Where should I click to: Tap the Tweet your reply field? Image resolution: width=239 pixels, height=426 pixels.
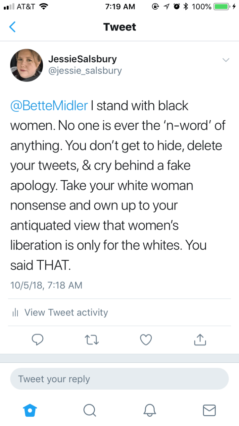(x=119, y=379)
